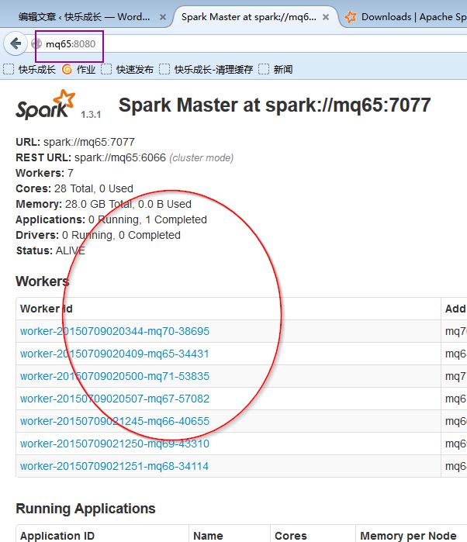Click the Cores 28 Total line
Image resolution: width=467 pixels, height=542 pixels.
pos(74,188)
